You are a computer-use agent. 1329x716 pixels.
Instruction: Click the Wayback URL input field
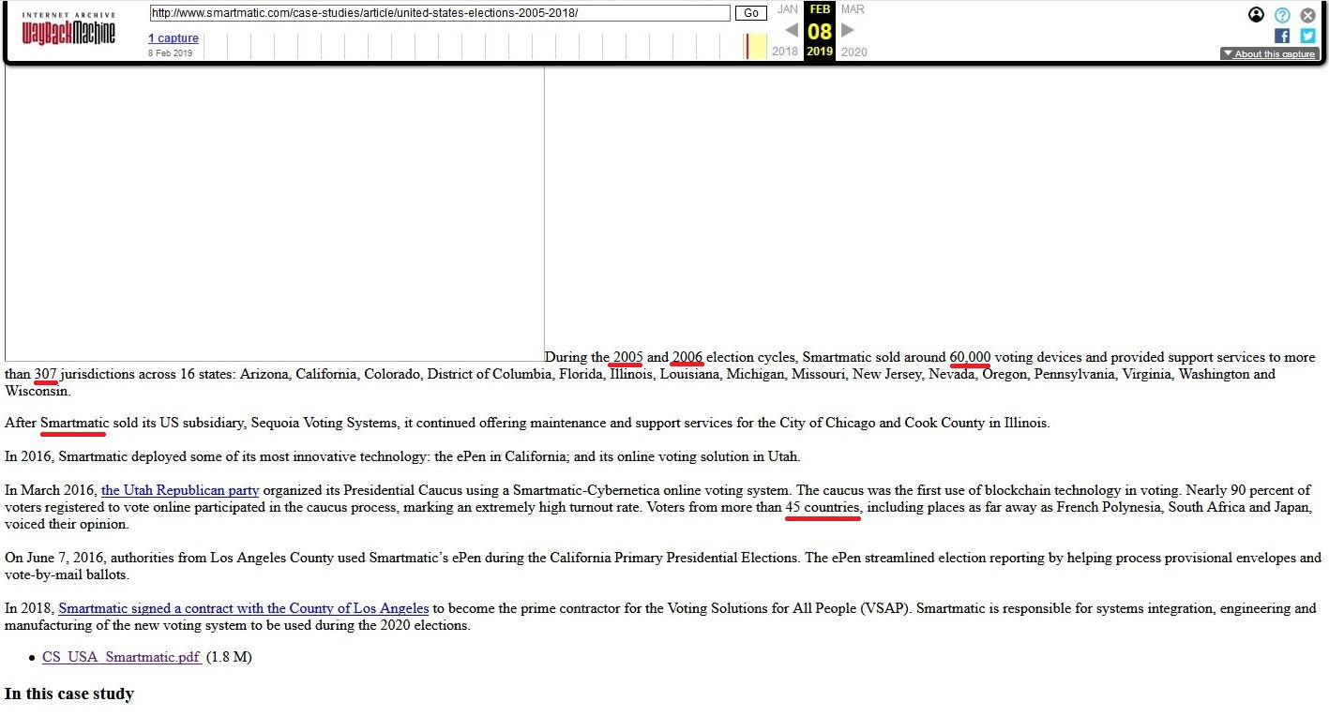(439, 13)
